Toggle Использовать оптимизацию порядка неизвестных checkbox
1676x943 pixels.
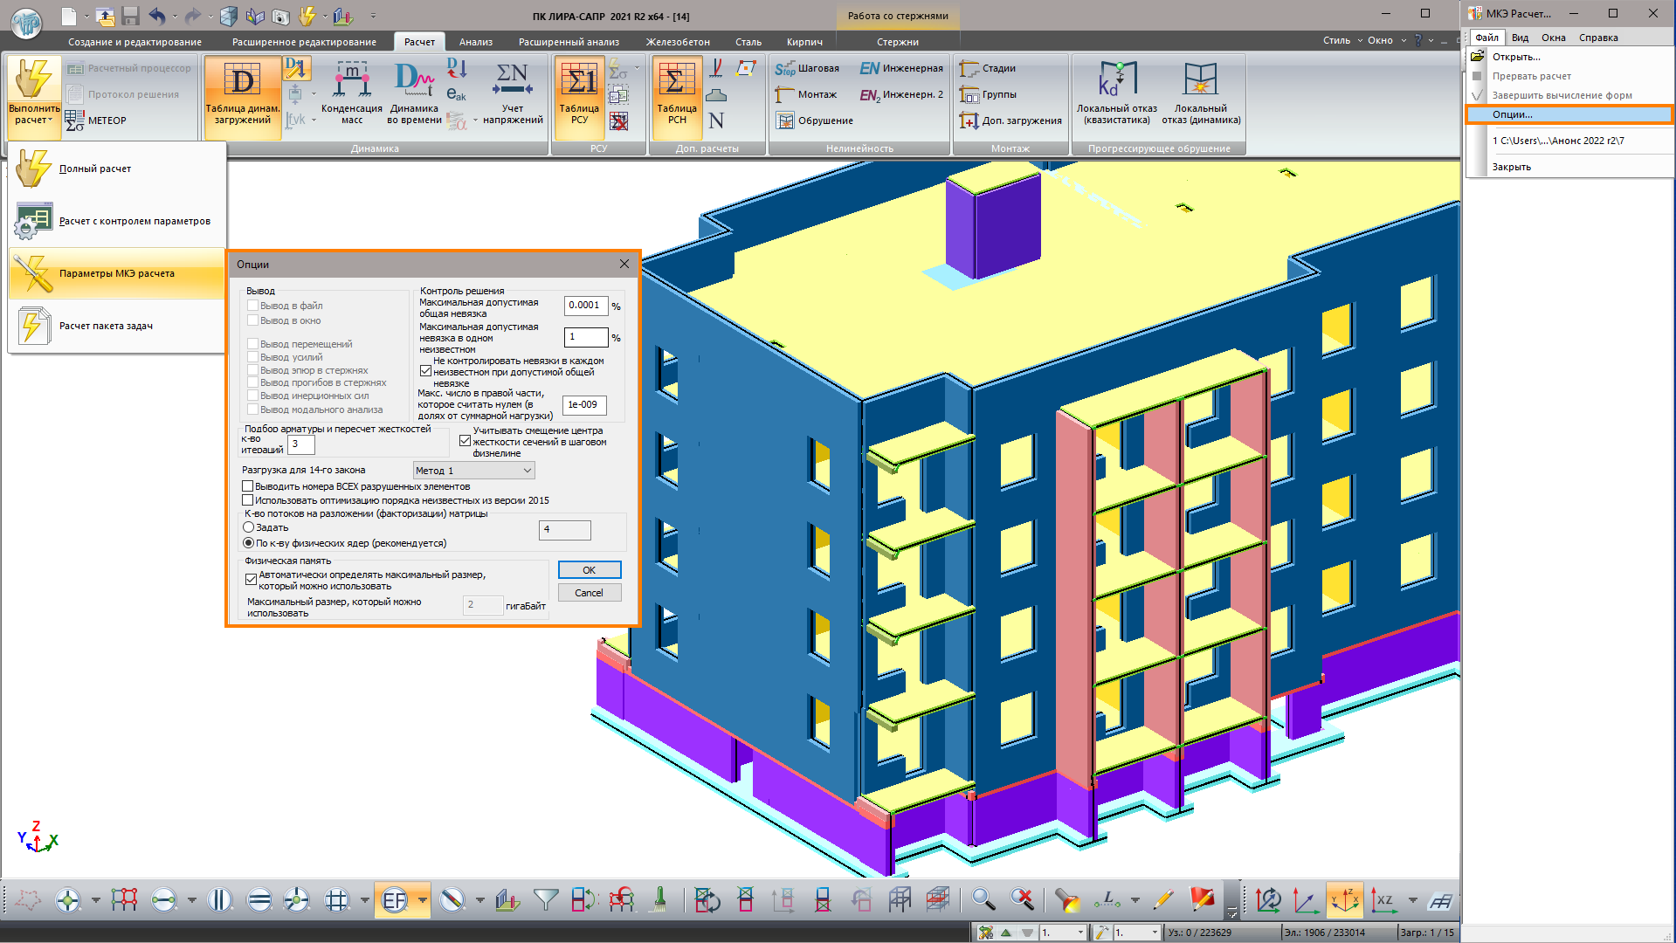coord(248,500)
